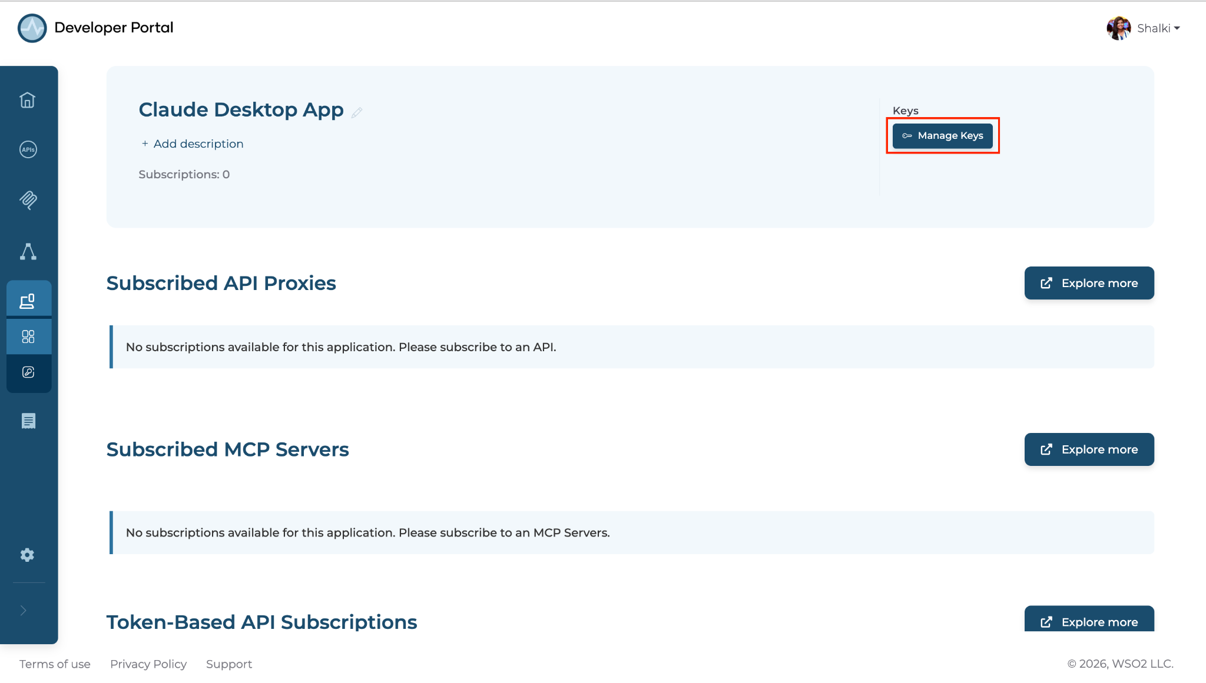Click Add description link
This screenshot has width=1206, height=683.
pyautogui.click(x=192, y=144)
